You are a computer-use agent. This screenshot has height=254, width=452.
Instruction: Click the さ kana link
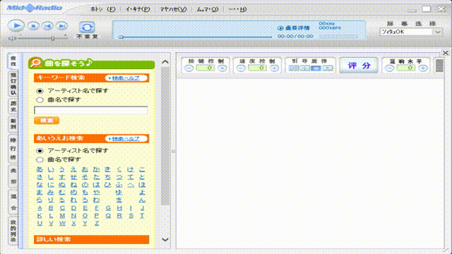pos(40,177)
